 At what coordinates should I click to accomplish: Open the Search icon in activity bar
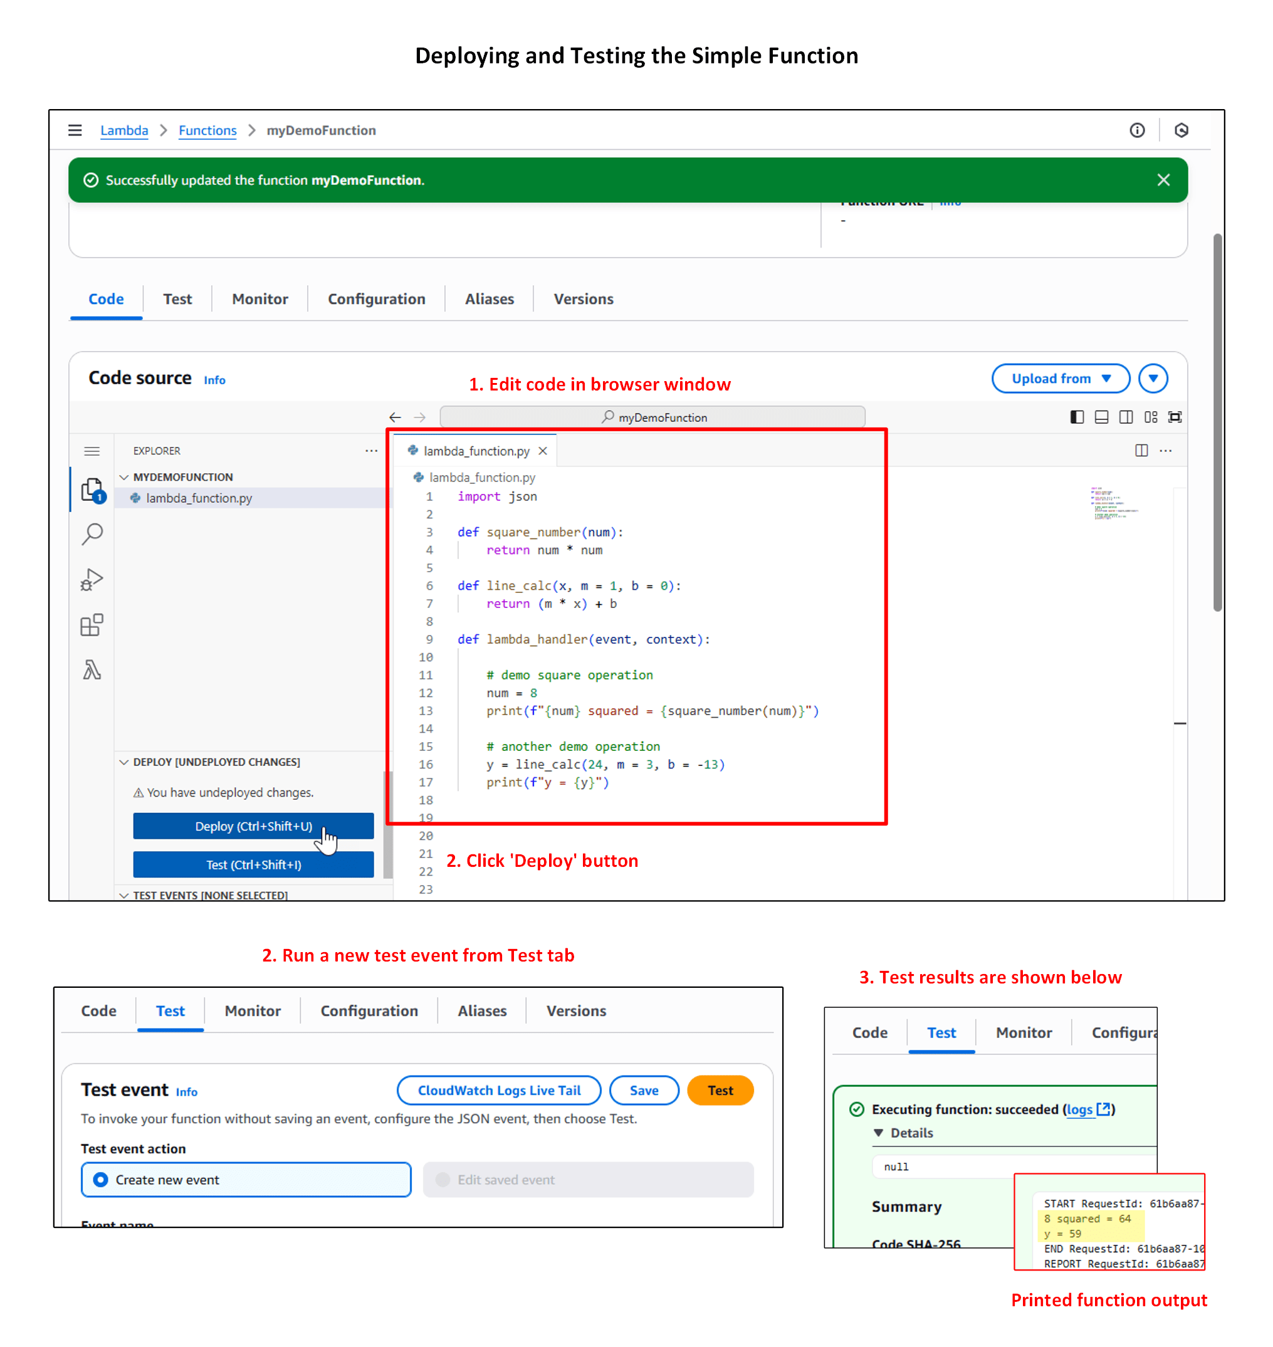point(92,534)
